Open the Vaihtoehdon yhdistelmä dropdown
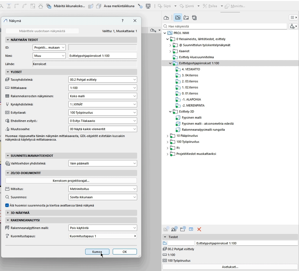The image size is (299, 271). click(103, 163)
